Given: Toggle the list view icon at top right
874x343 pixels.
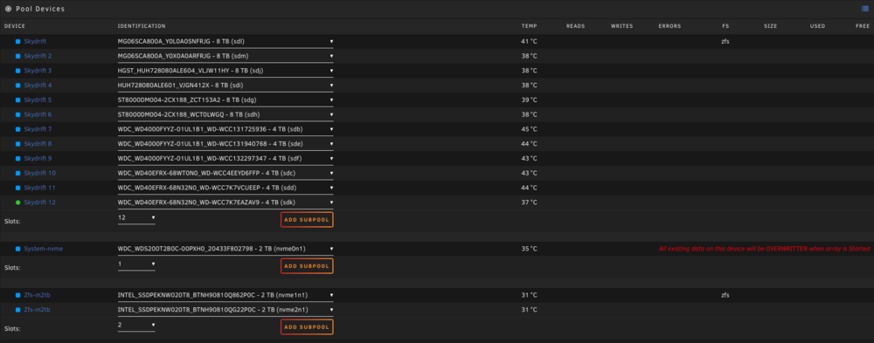Looking at the screenshot, I should [x=864, y=9].
